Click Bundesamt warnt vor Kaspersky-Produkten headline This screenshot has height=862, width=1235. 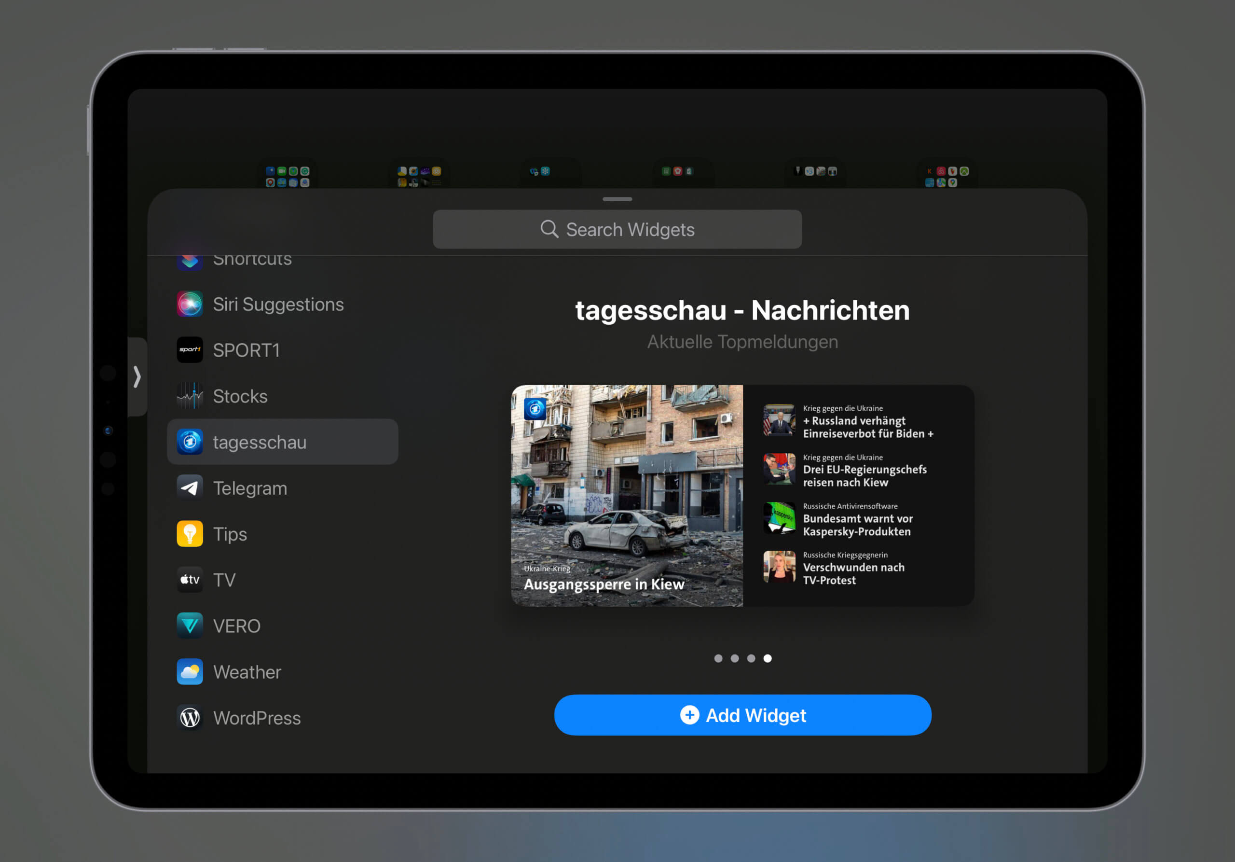click(858, 525)
